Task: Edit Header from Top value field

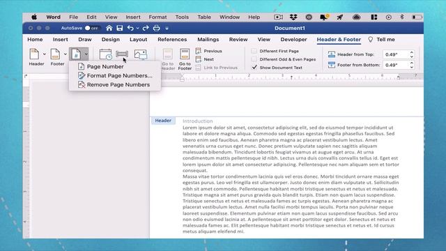Action: (x=395, y=54)
